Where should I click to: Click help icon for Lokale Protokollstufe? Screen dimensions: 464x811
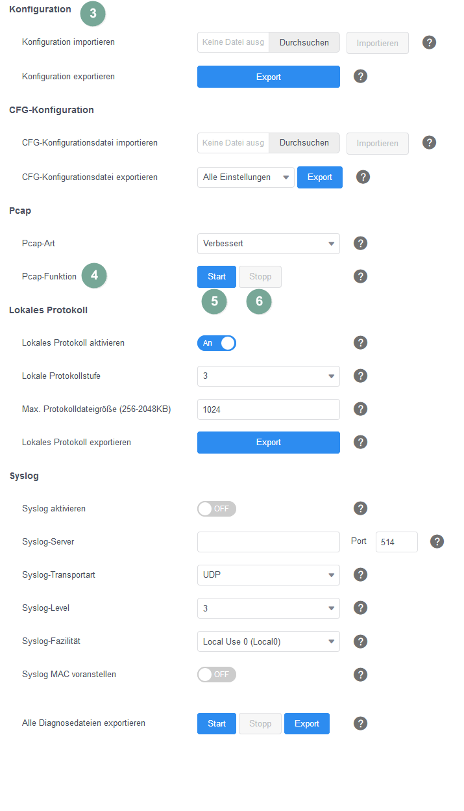pos(361,376)
